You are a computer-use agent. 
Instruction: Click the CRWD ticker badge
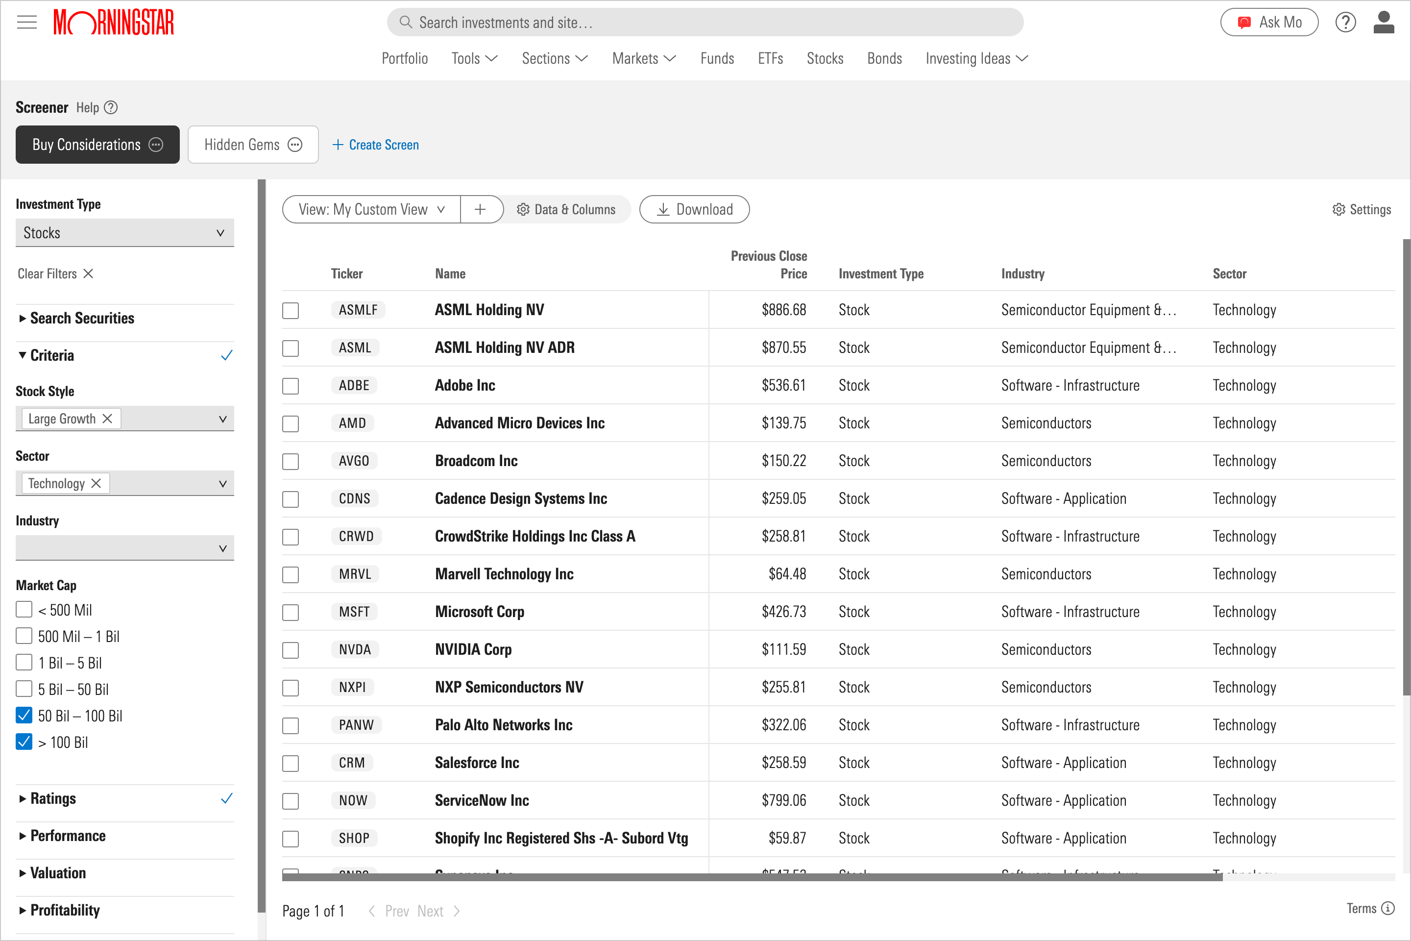[x=356, y=537]
